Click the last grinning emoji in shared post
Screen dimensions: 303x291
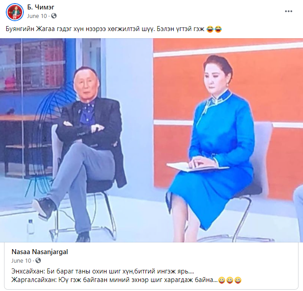coord(238,280)
